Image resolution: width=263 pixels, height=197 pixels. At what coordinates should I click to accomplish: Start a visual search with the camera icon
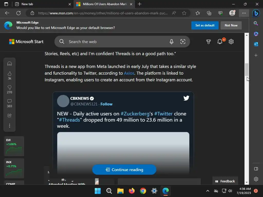(x=183, y=42)
